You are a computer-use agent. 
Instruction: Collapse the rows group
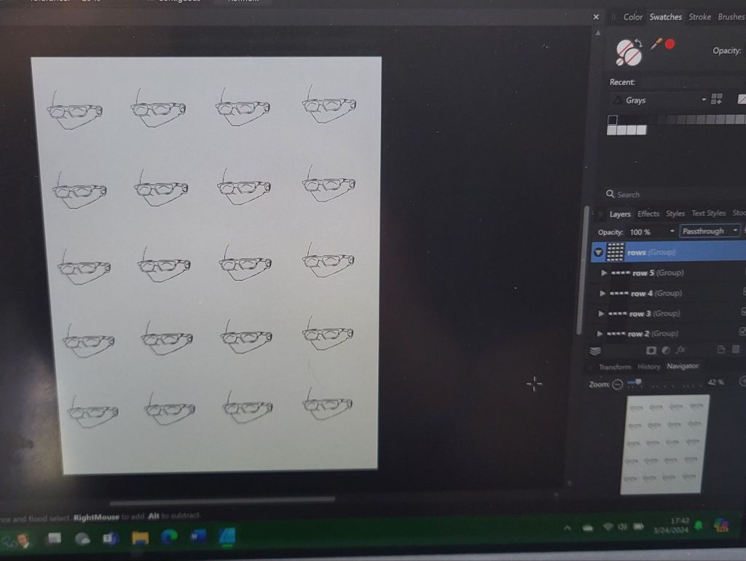click(599, 252)
